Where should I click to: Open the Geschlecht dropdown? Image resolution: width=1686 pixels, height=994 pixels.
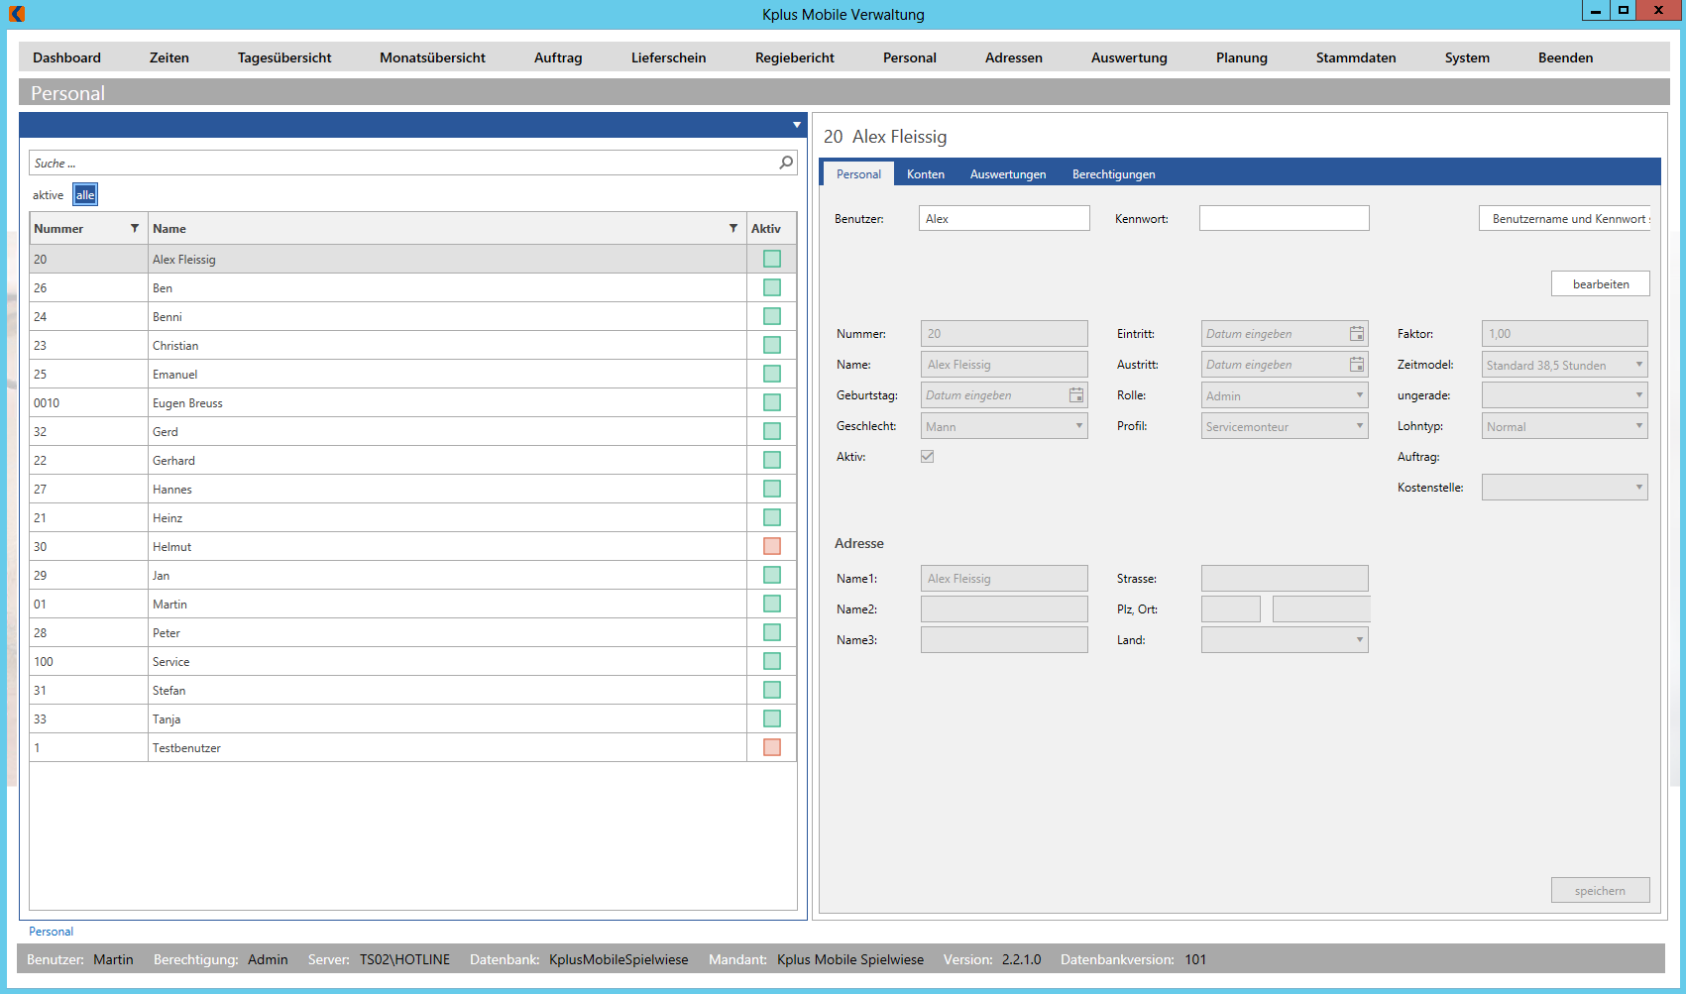[x=1004, y=426]
